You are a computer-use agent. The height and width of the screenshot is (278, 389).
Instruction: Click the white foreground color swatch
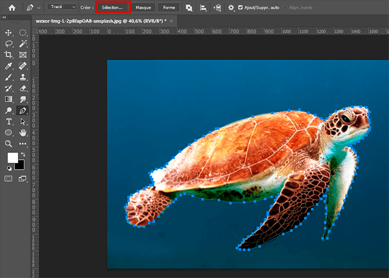click(12, 158)
